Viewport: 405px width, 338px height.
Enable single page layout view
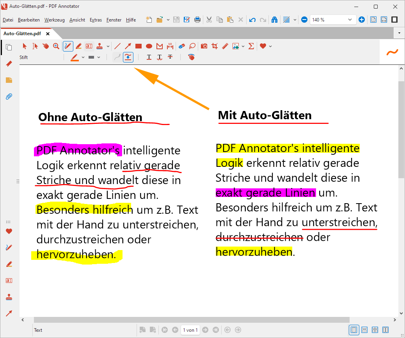click(x=353, y=330)
